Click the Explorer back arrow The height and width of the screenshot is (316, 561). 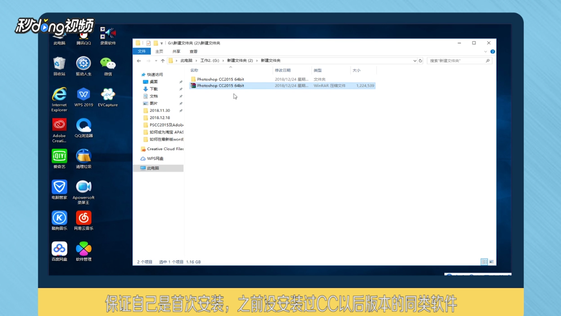(139, 61)
